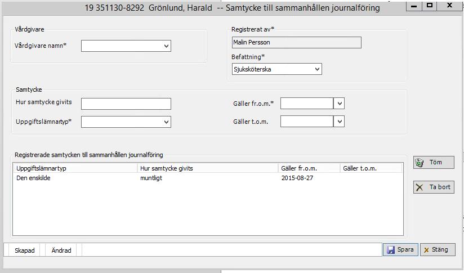464x273 pixels.
Task: Open the Gäller fr.o.m. date picker arrow
Action: coord(339,104)
